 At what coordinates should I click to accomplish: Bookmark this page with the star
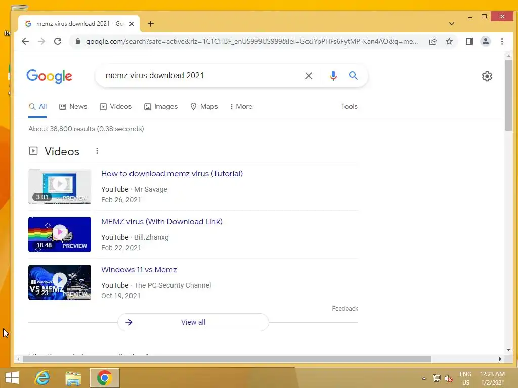click(449, 41)
